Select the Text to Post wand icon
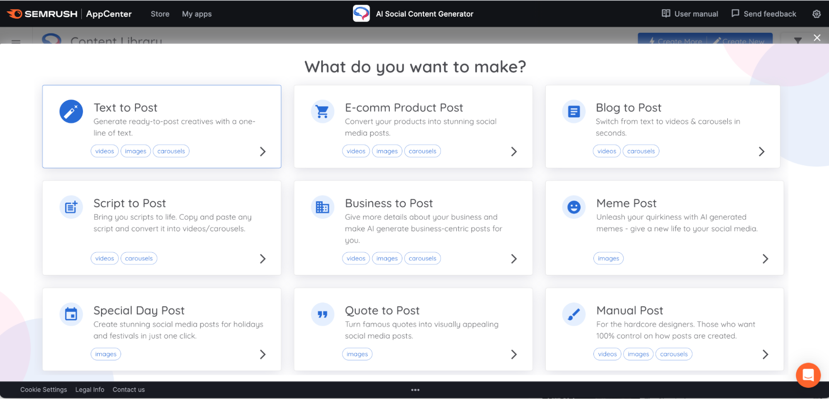 pyautogui.click(x=71, y=111)
